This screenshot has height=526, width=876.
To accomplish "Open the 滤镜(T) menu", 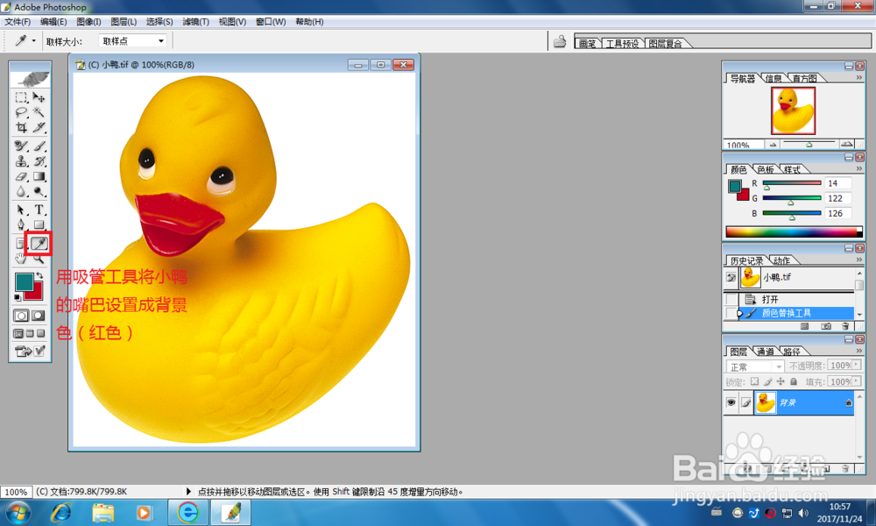I will pos(195,22).
